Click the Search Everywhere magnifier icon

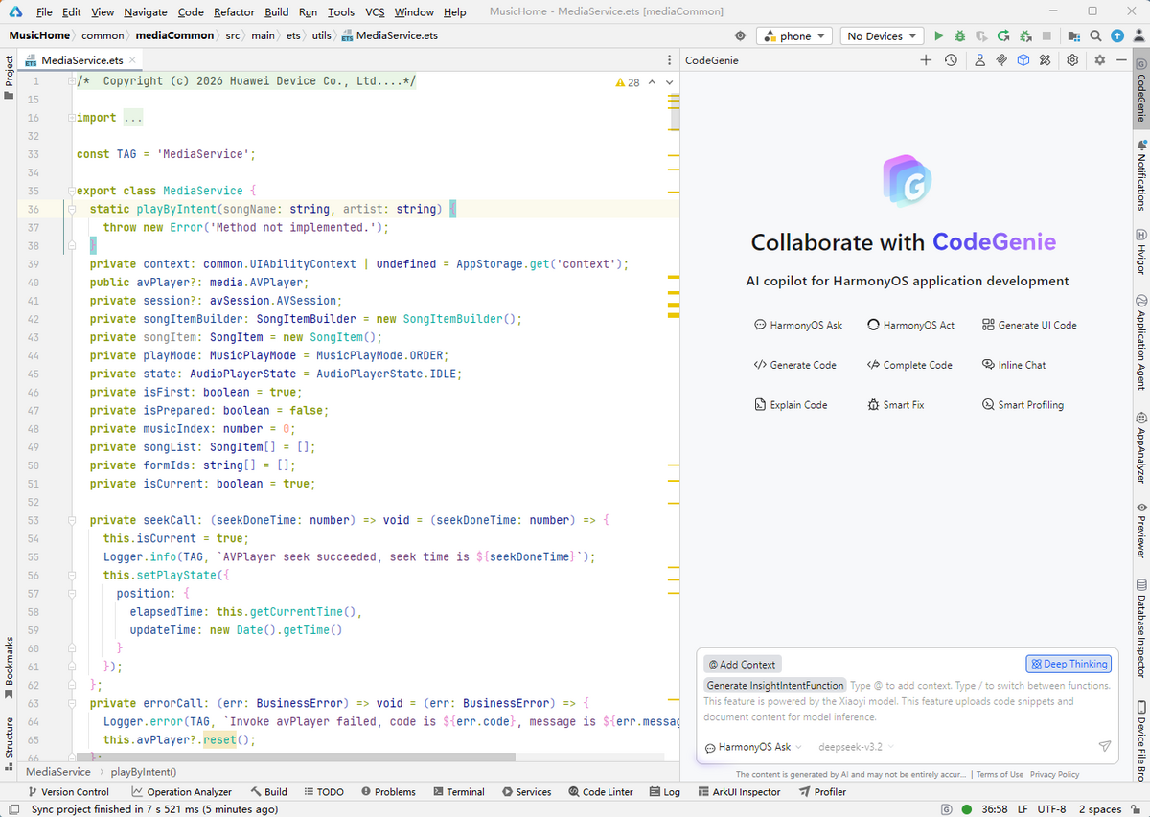1096,36
